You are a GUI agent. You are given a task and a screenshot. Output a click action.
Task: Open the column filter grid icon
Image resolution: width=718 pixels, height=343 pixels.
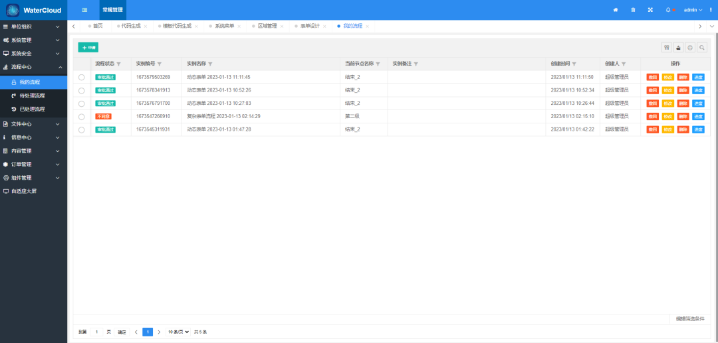click(x=666, y=48)
